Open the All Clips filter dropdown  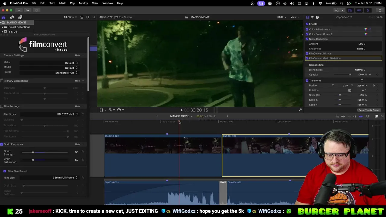(70, 17)
